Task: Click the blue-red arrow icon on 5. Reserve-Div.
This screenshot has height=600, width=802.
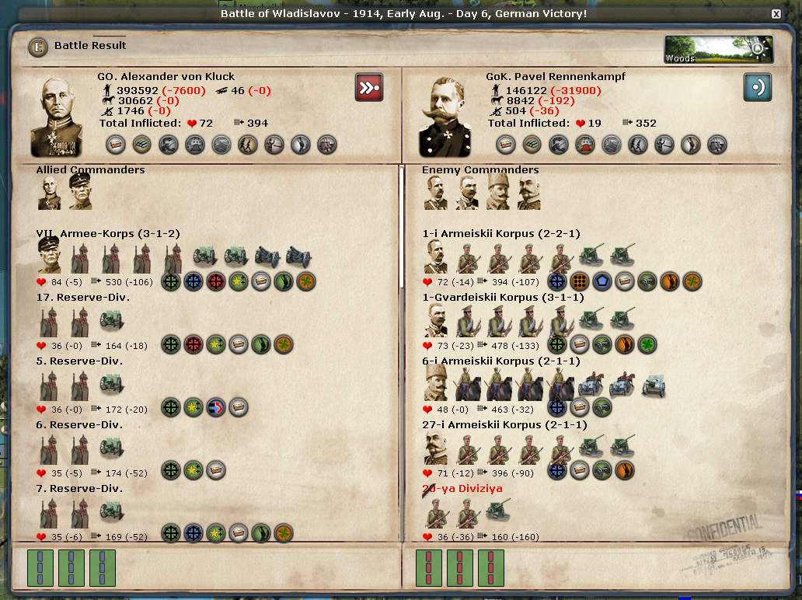Action: pyautogui.click(x=216, y=408)
